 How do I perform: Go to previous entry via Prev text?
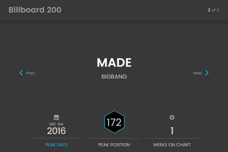(30, 73)
